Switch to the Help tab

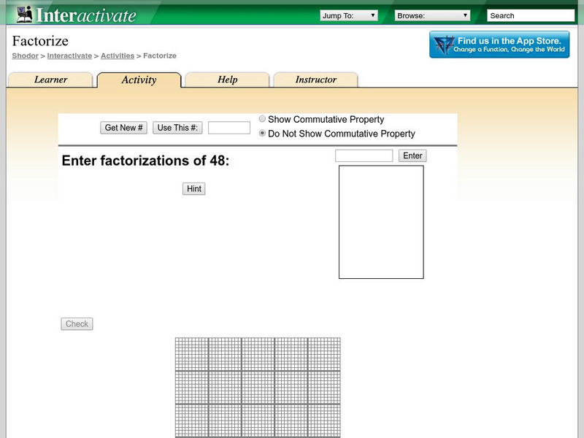(227, 80)
